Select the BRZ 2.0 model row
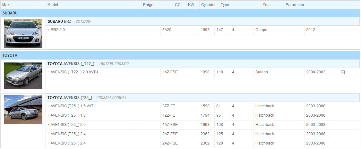Screen dimensions: 361x149 pyautogui.click(x=202, y=30)
